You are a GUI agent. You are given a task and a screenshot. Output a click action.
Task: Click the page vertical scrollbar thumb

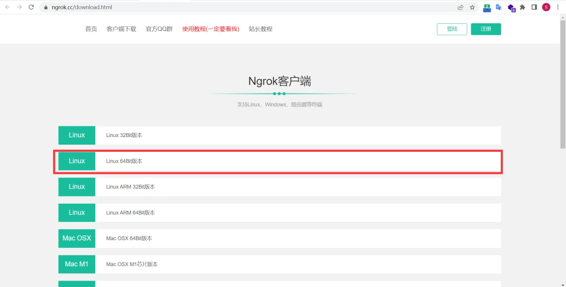(x=562, y=84)
